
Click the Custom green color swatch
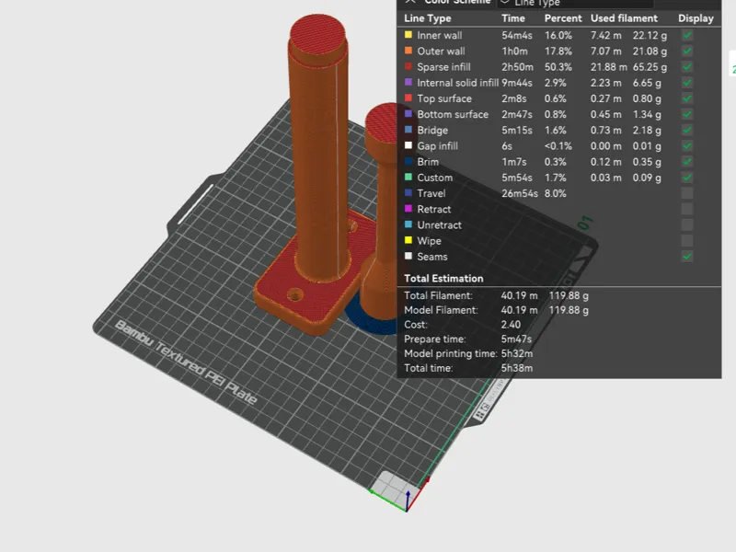[408, 177]
